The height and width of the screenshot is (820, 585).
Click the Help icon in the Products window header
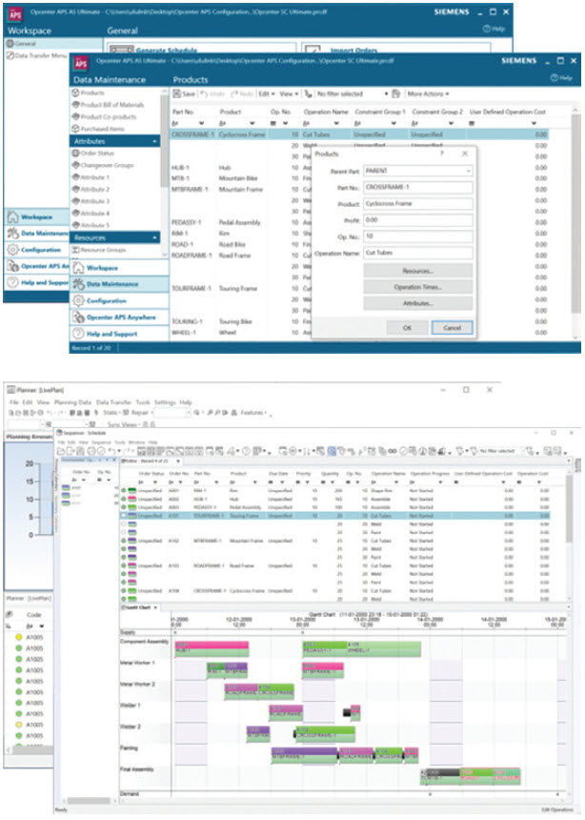tap(554, 77)
